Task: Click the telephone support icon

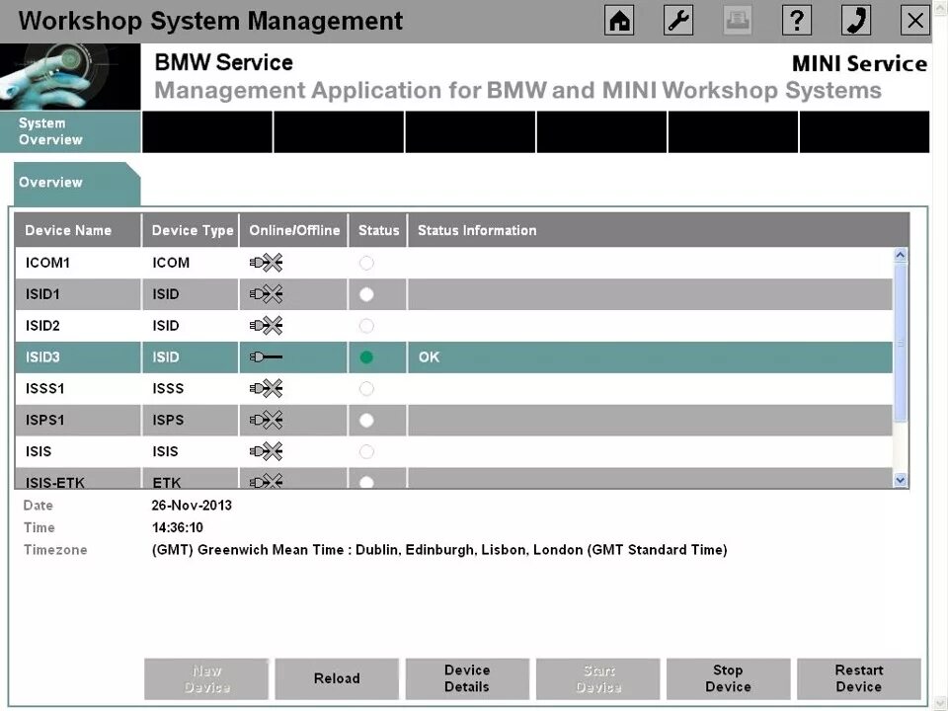Action: tap(856, 21)
